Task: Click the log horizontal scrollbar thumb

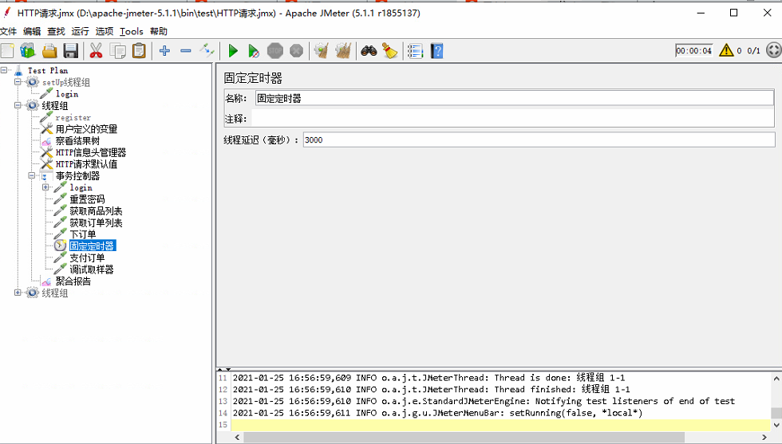Action: pos(464,437)
